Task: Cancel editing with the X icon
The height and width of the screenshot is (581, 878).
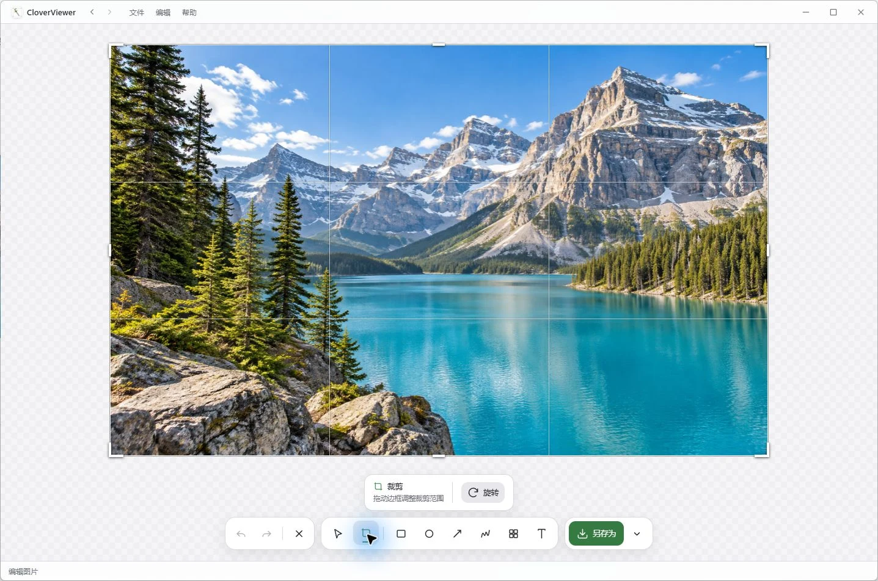Action: [299, 534]
